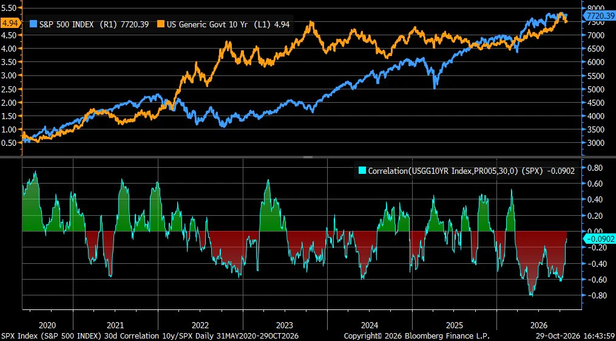Click the 2023 year label on the time axis
616x341 pixels.
pos(285,325)
